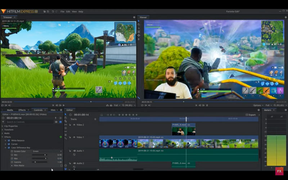Select the timeline selection arrow tool

tap(66, 114)
